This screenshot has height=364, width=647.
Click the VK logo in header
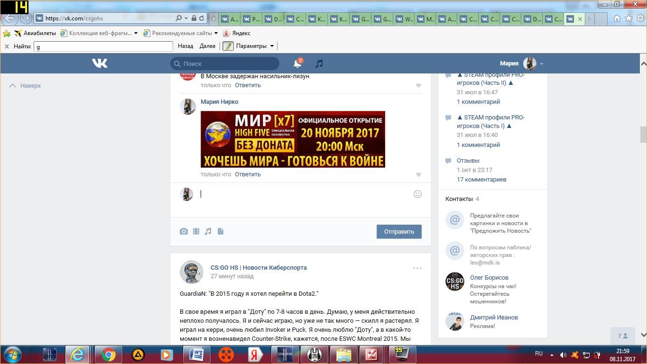coord(100,64)
